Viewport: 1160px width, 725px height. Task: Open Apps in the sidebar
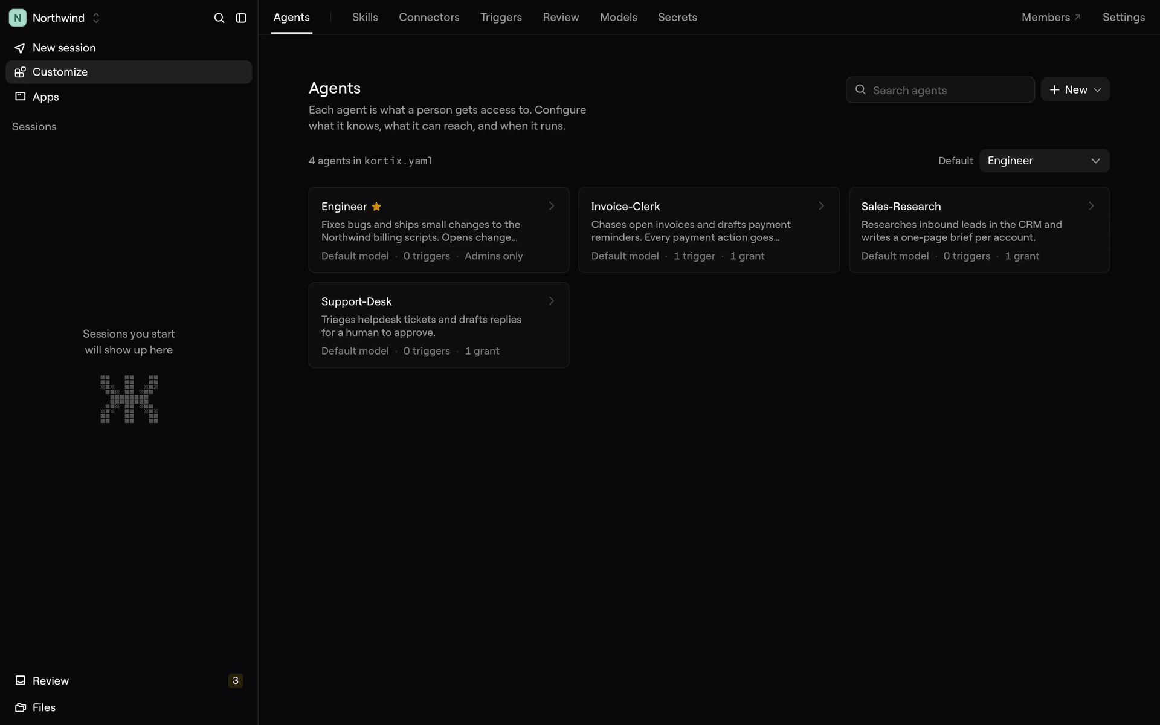point(129,97)
